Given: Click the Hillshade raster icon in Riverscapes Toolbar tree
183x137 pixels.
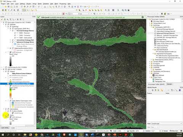Looking at the screenshot, I should [153, 75].
